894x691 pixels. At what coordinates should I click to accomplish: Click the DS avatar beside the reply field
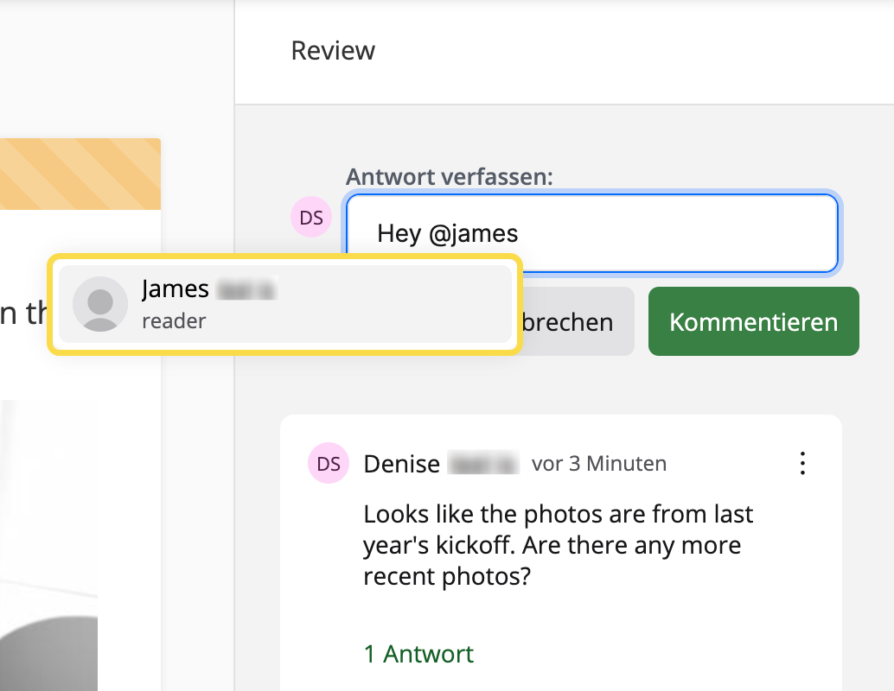tap(311, 218)
